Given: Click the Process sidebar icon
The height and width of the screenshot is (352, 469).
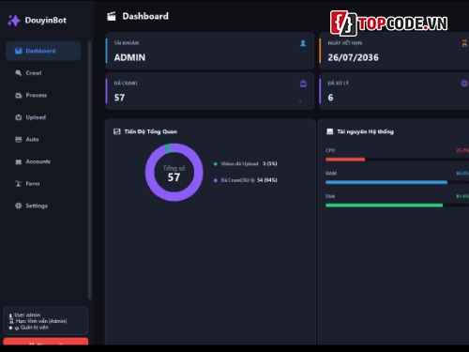Looking at the screenshot, I should click(x=19, y=95).
